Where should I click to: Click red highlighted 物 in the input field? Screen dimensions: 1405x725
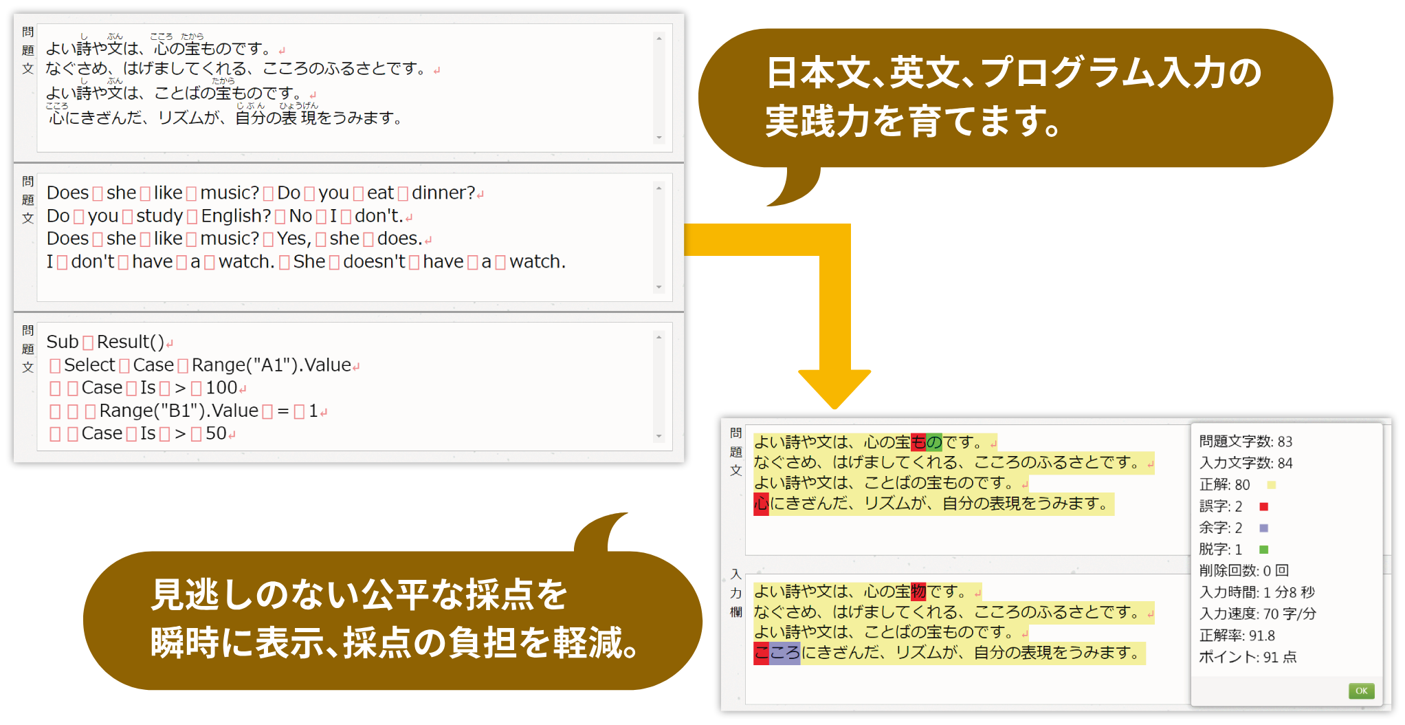coord(918,592)
